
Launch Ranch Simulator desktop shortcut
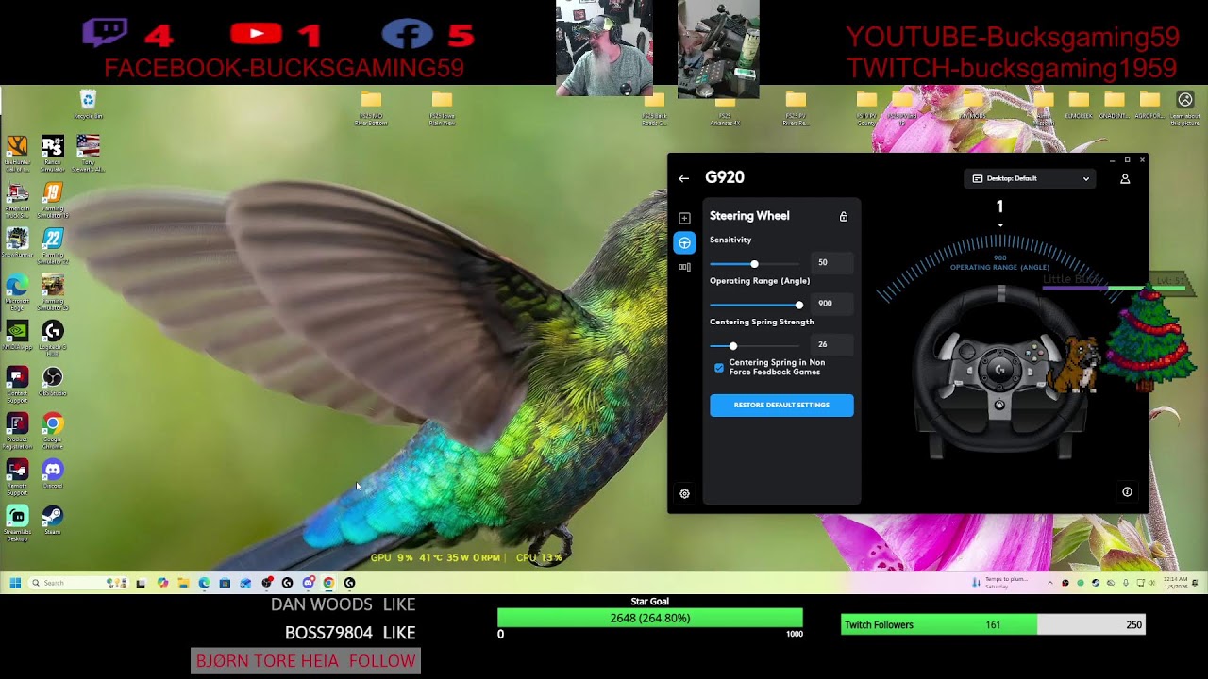pos(53,152)
